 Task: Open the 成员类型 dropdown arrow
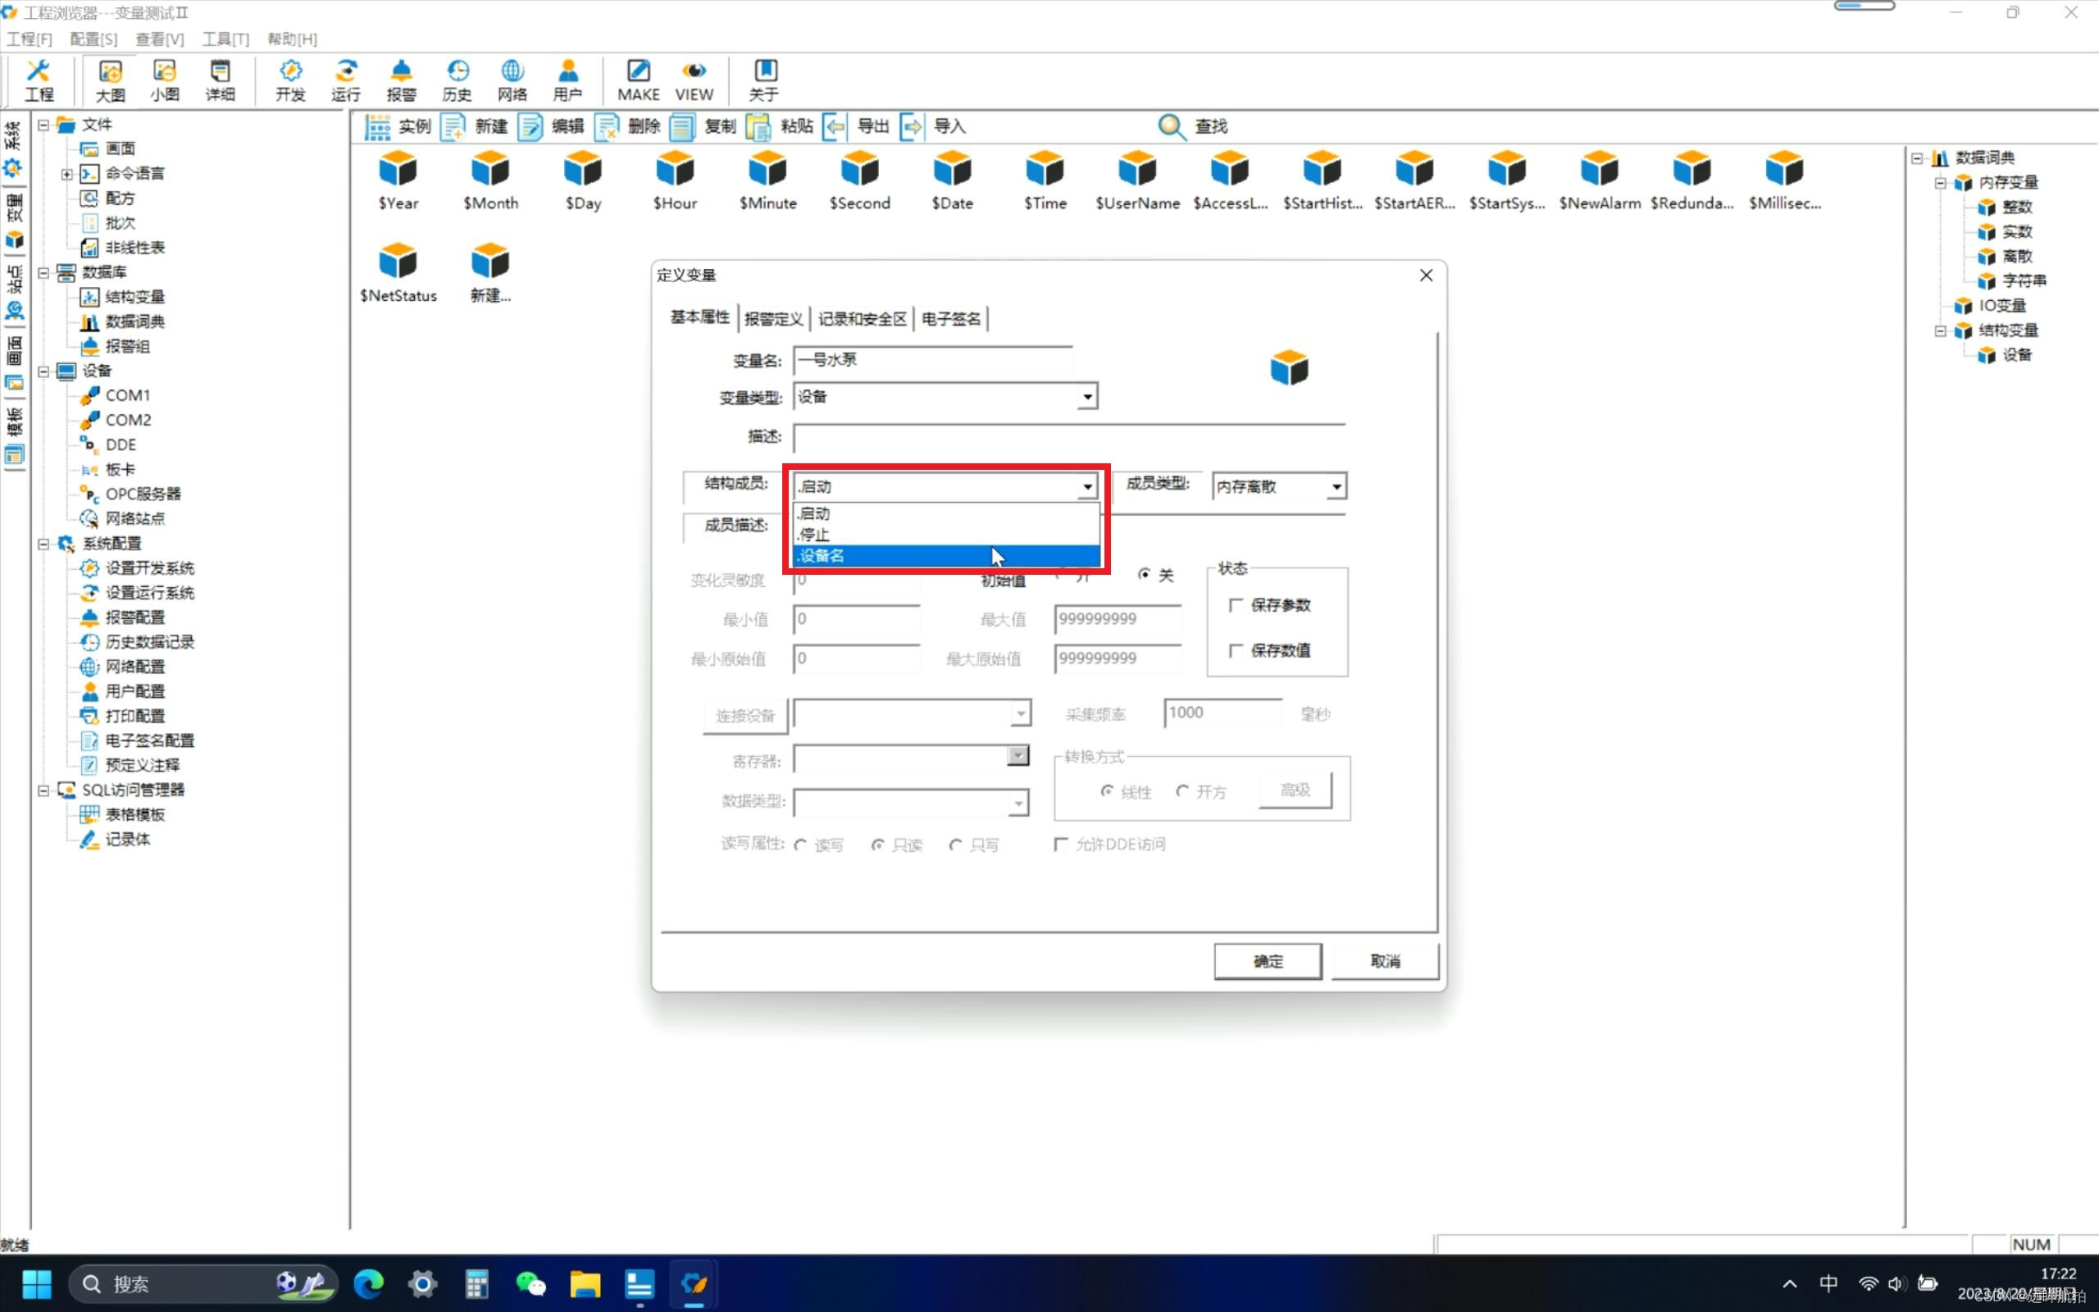coord(1336,487)
